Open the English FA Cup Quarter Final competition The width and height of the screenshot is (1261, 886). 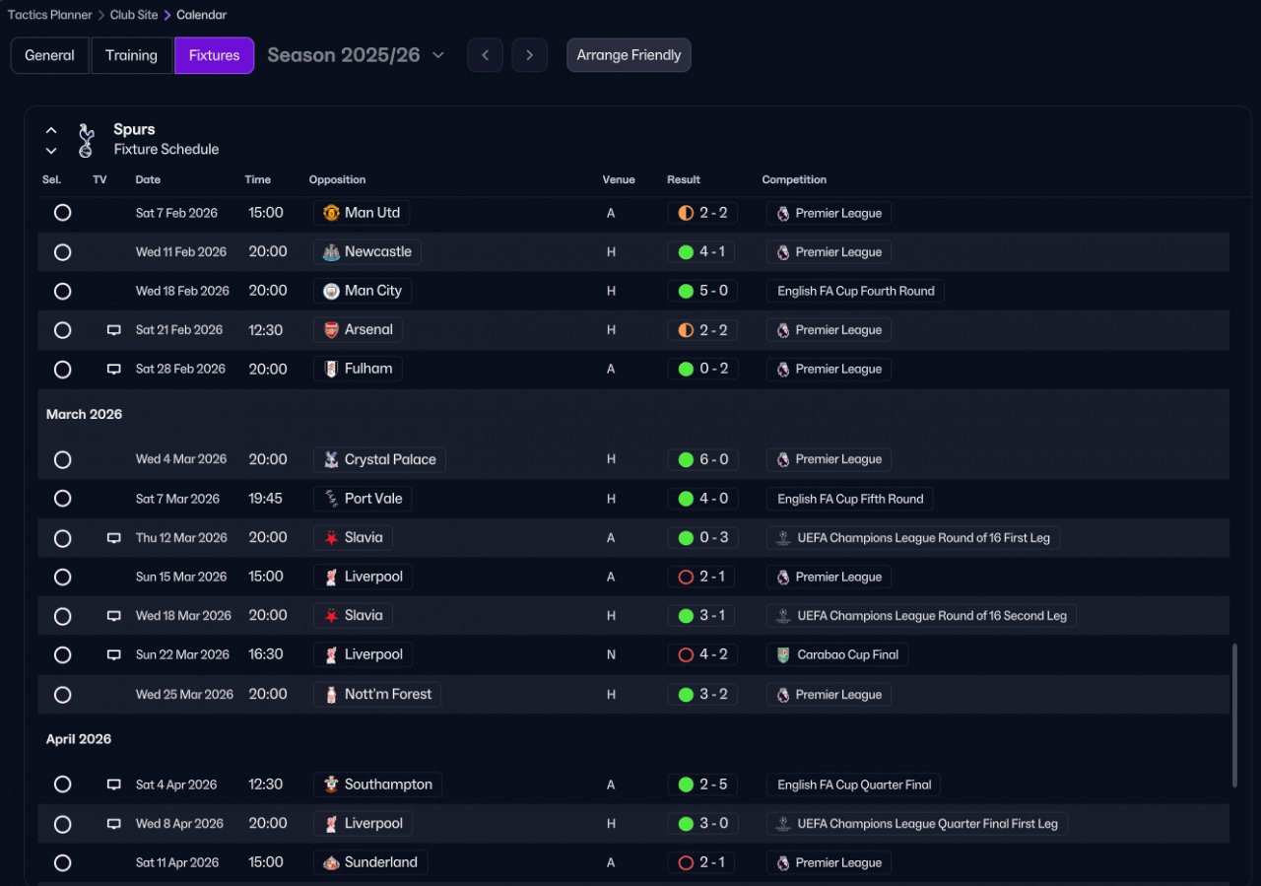(x=853, y=784)
